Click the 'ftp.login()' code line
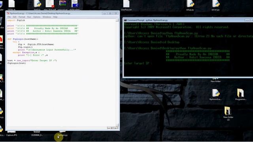Image resolution: width=253 pixels, height=142 pixels. [25, 47]
